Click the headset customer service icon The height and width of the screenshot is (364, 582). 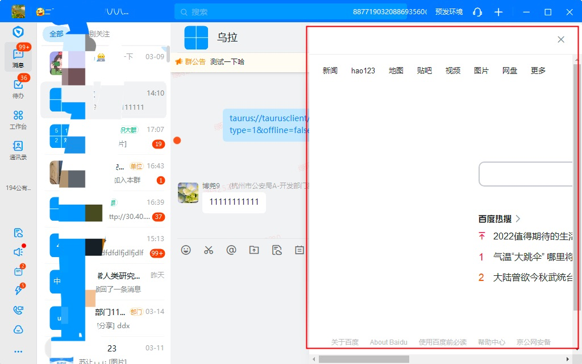pos(477,12)
